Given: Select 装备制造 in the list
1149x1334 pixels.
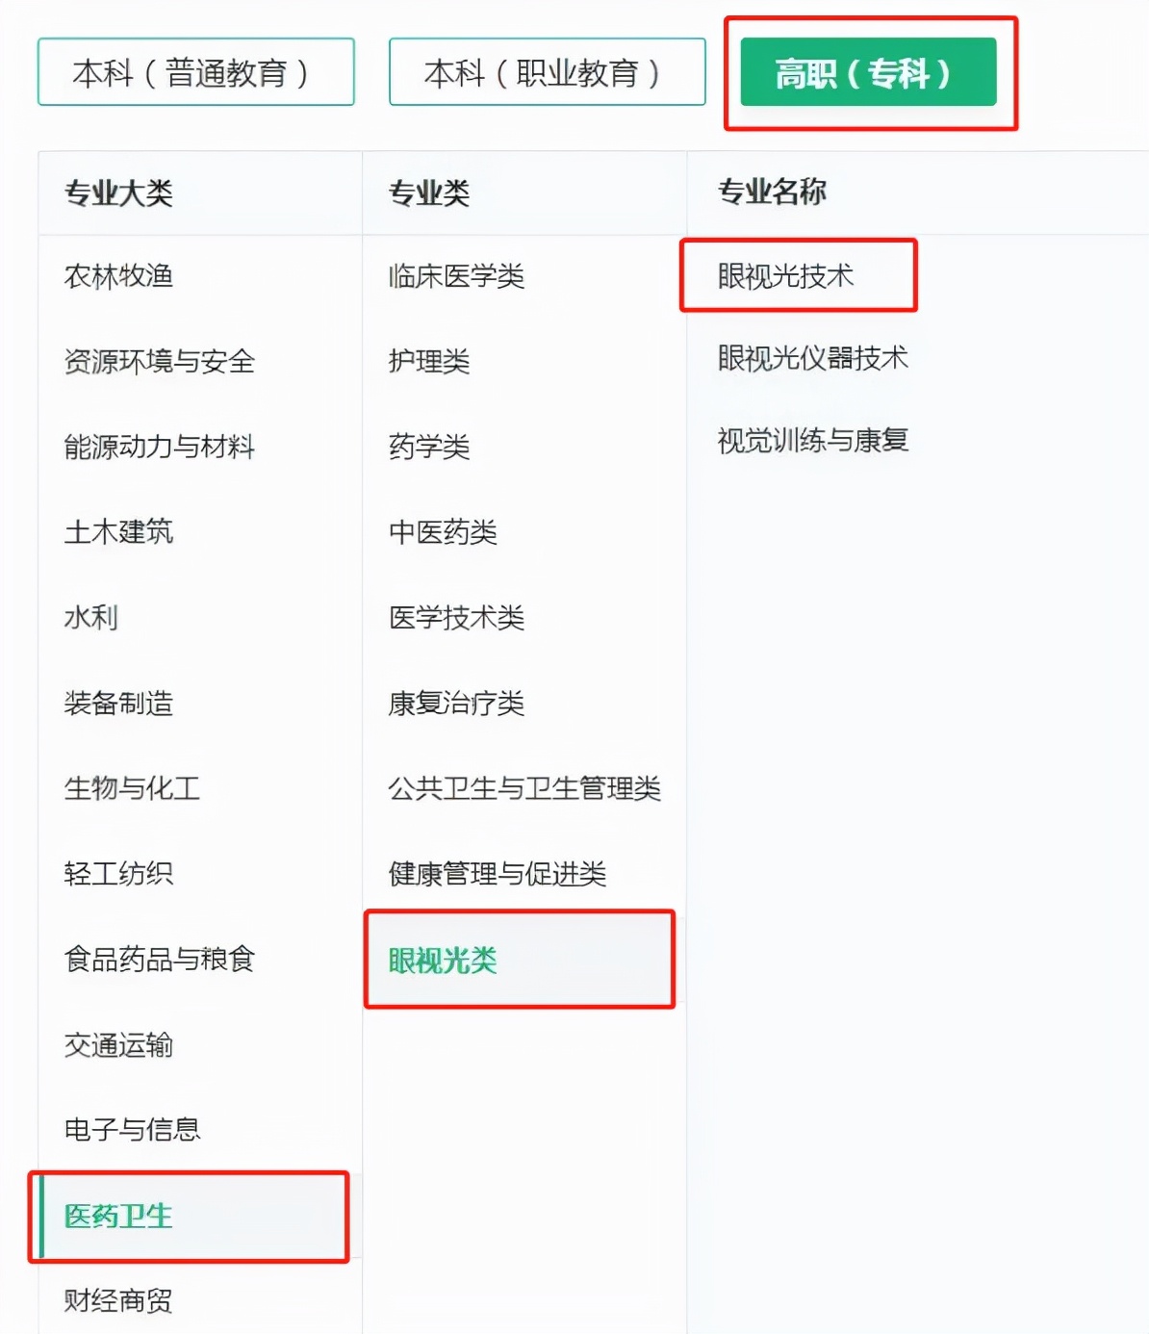Looking at the screenshot, I should click(x=118, y=704).
